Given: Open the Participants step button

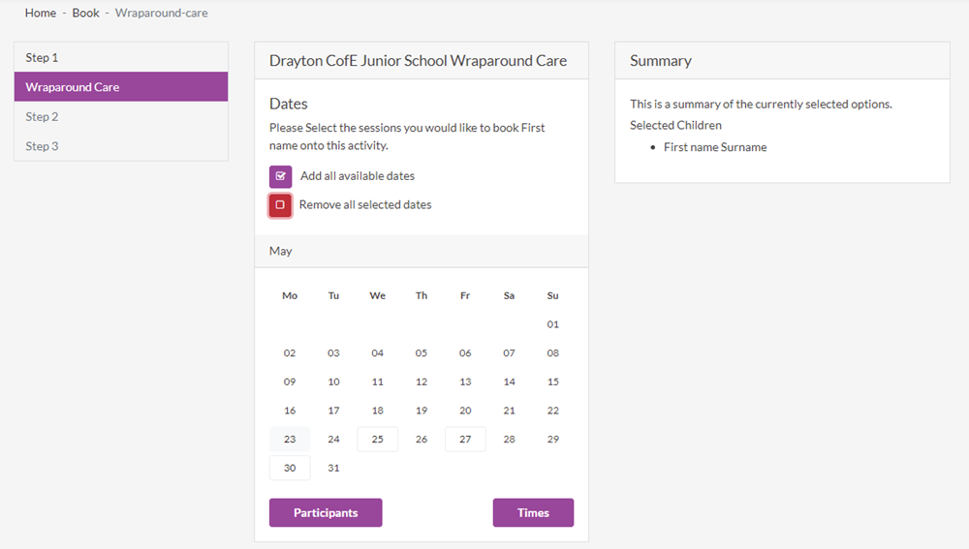Looking at the screenshot, I should point(326,512).
